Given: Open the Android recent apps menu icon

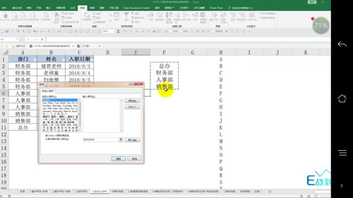Looking at the screenshot, I should 342,153.
